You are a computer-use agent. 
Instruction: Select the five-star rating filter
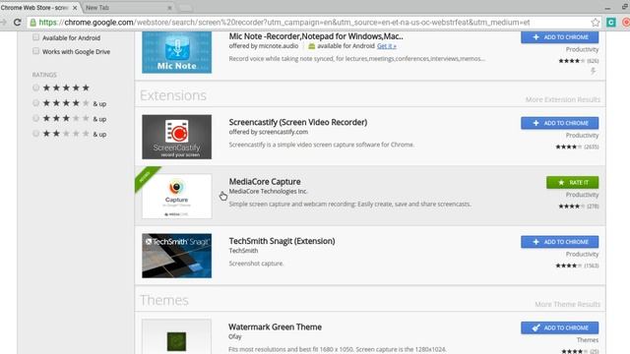coord(35,88)
